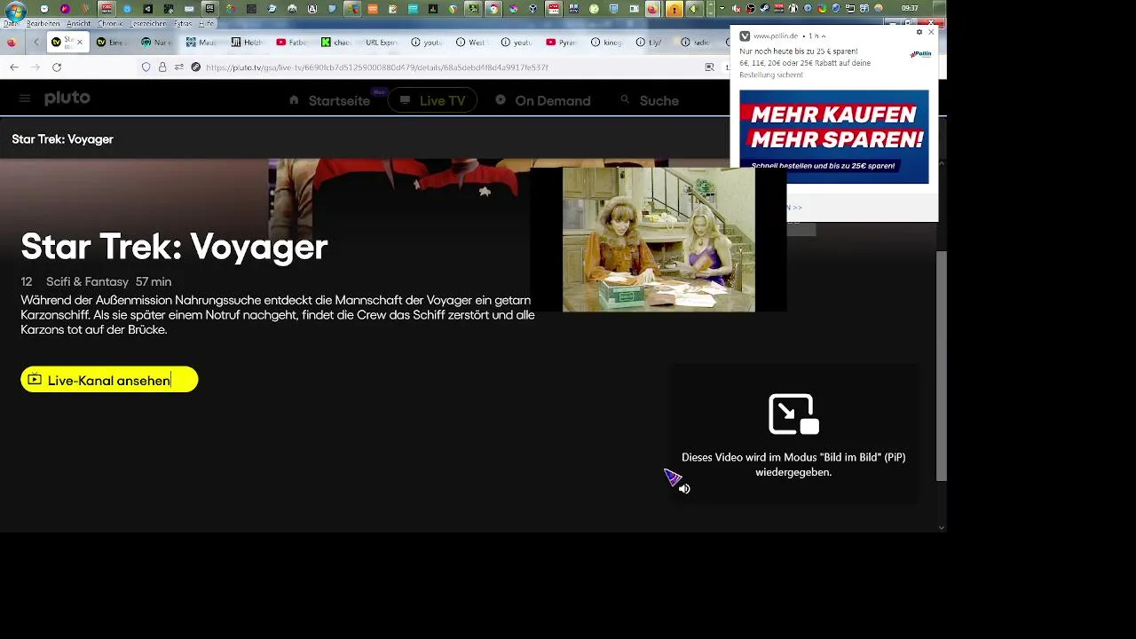
Task: Close the active Pluto tab
Action: (80, 42)
